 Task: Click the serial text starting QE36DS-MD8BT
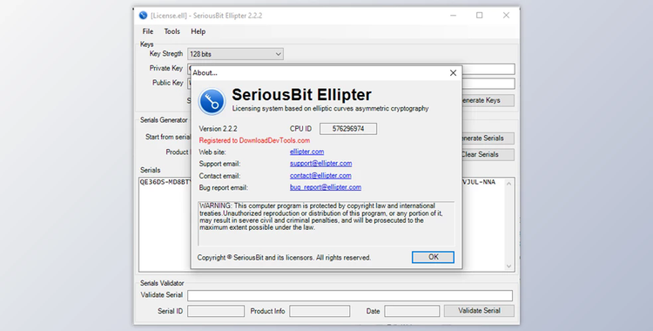pyautogui.click(x=165, y=182)
